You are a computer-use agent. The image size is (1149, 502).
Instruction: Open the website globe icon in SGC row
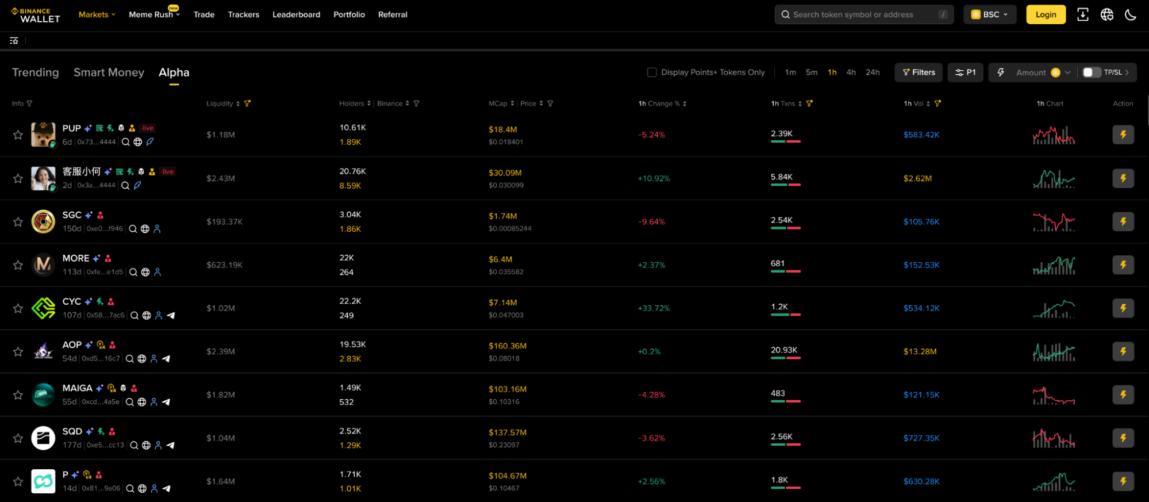[x=145, y=229]
